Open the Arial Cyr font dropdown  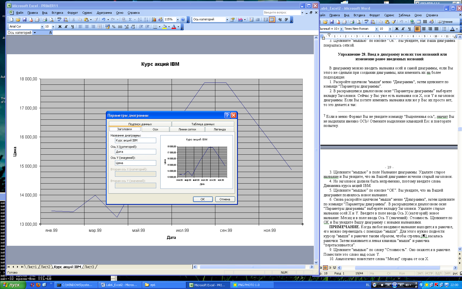(x=42, y=27)
